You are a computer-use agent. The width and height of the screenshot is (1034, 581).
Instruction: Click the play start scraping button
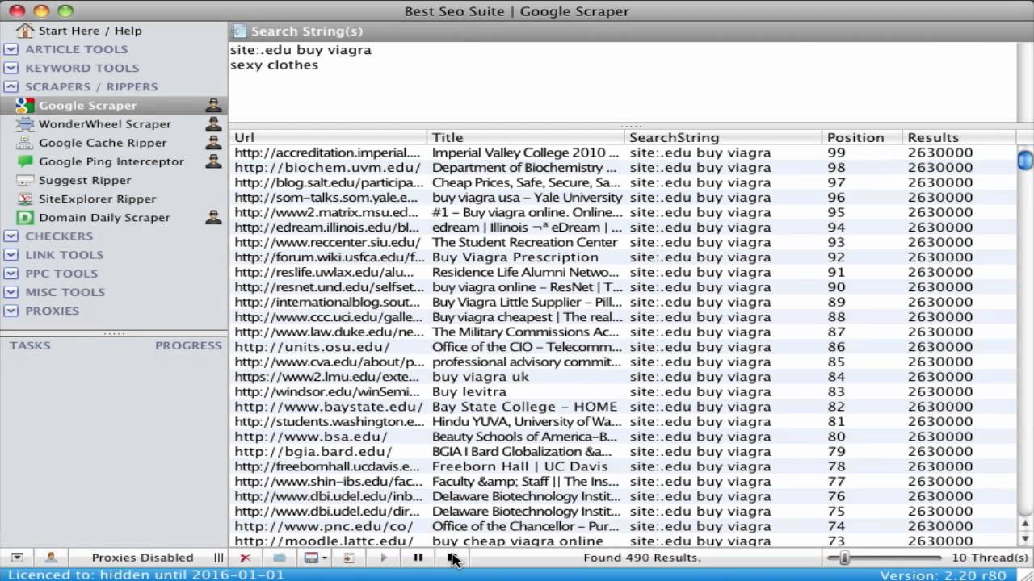tap(384, 558)
